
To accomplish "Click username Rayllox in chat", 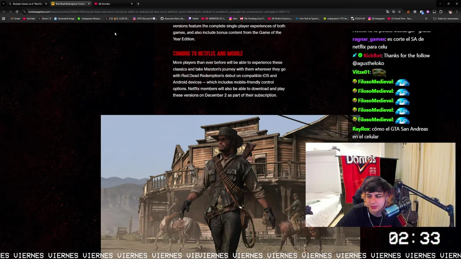I will pos(361,129).
